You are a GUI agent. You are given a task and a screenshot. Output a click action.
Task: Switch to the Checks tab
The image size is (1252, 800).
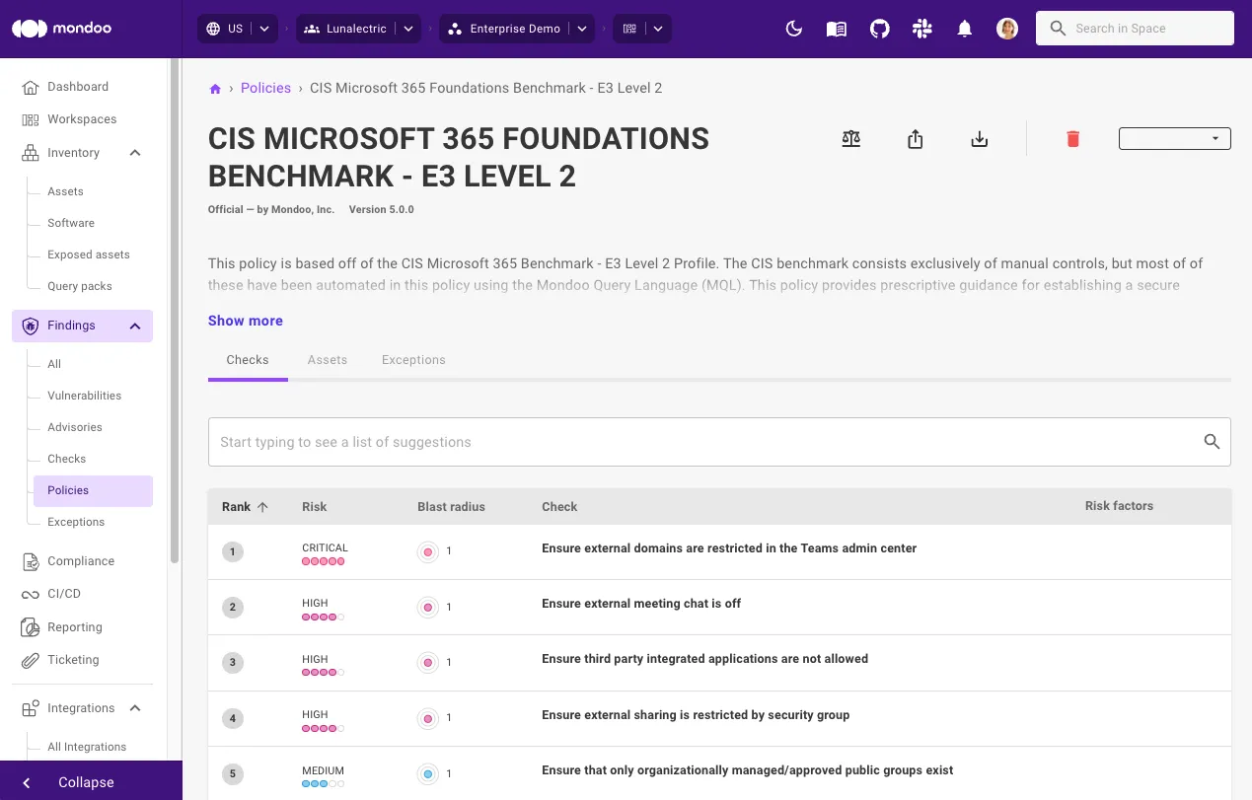[248, 360]
